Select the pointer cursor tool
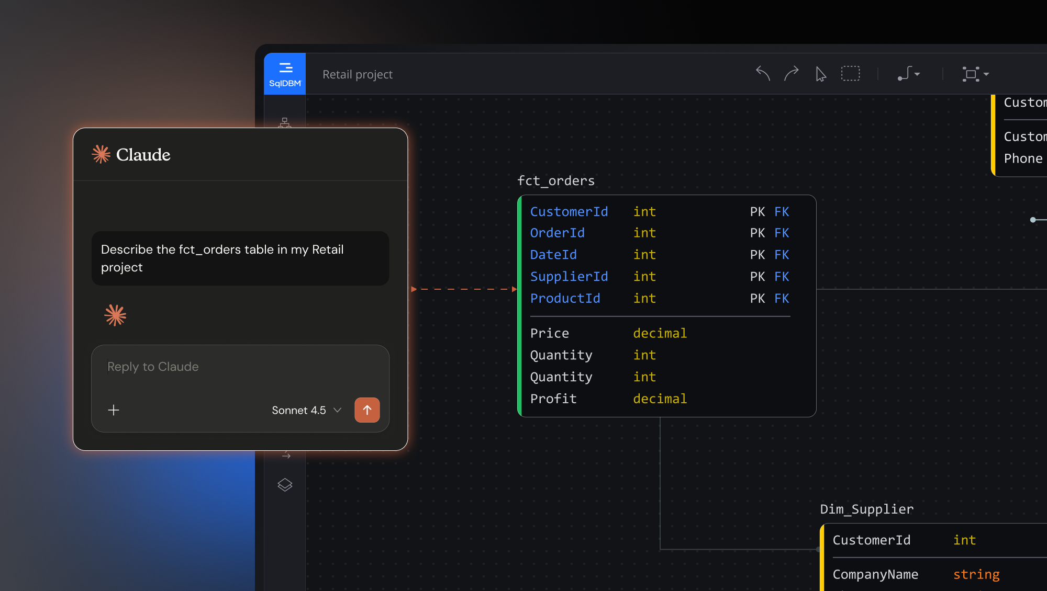Screen dimensions: 1047x591 [820, 74]
